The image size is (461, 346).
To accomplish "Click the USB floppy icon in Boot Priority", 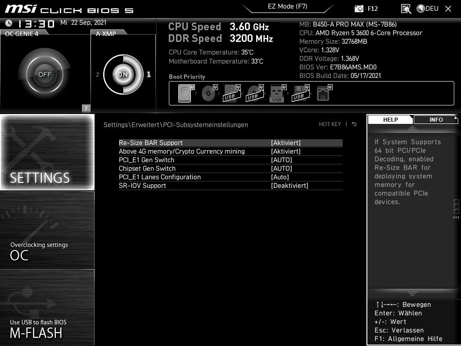I will click(299, 92).
